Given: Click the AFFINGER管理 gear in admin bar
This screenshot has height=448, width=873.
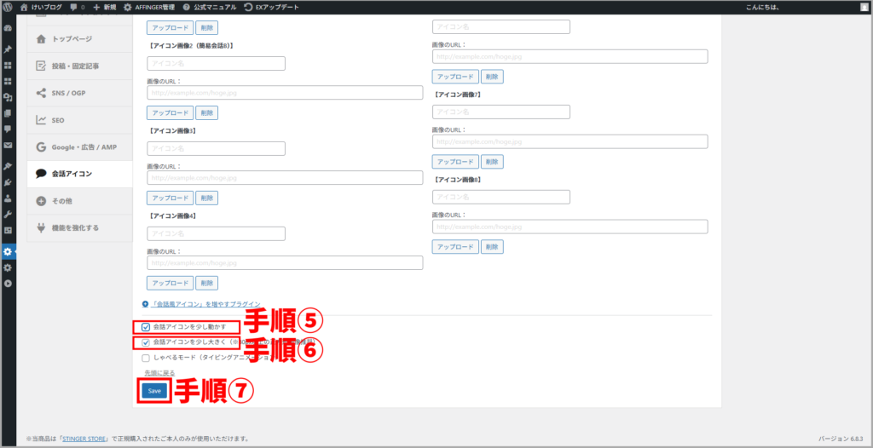Looking at the screenshot, I should 128,7.
